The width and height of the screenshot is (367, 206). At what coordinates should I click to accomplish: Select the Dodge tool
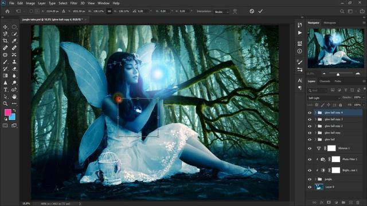[14, 82]
